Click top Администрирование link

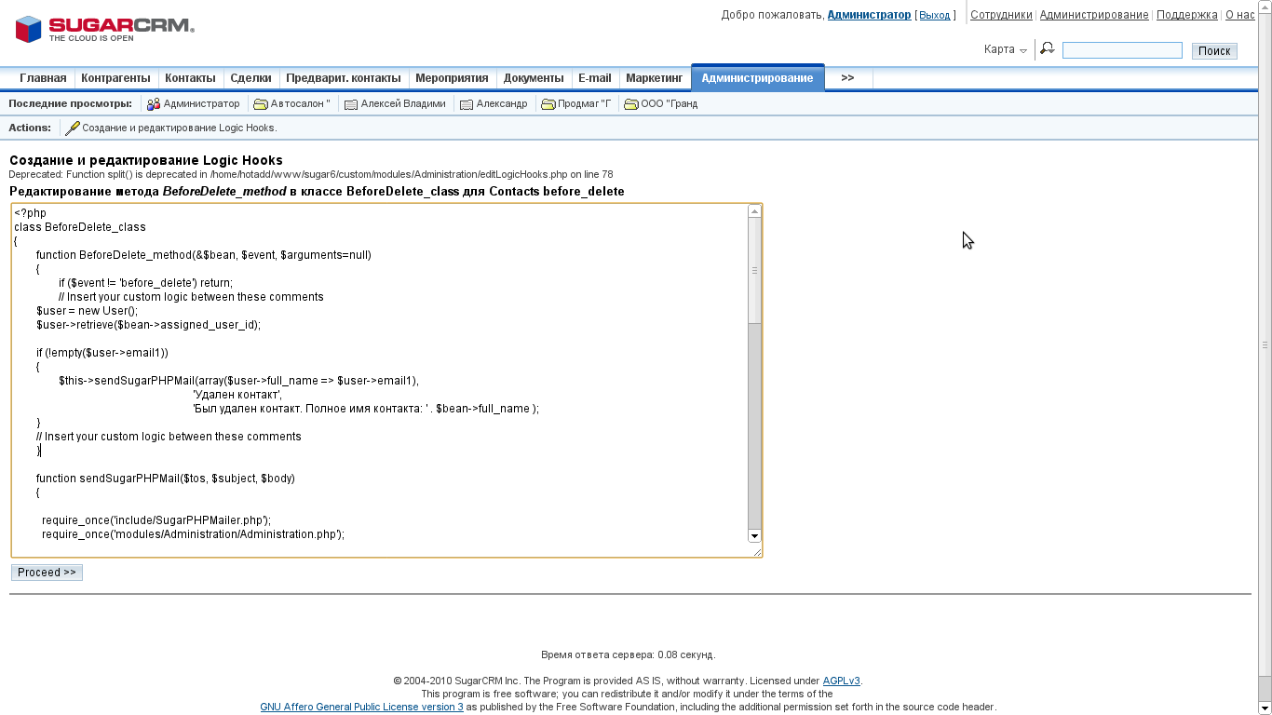(1094, 15)
